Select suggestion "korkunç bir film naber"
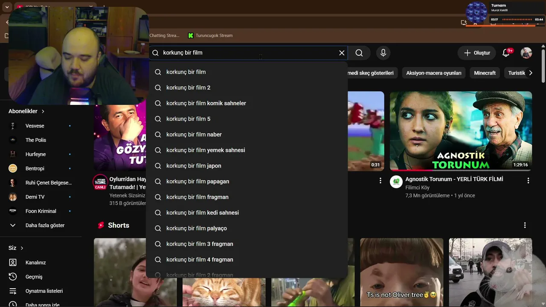 pos(247,134)
